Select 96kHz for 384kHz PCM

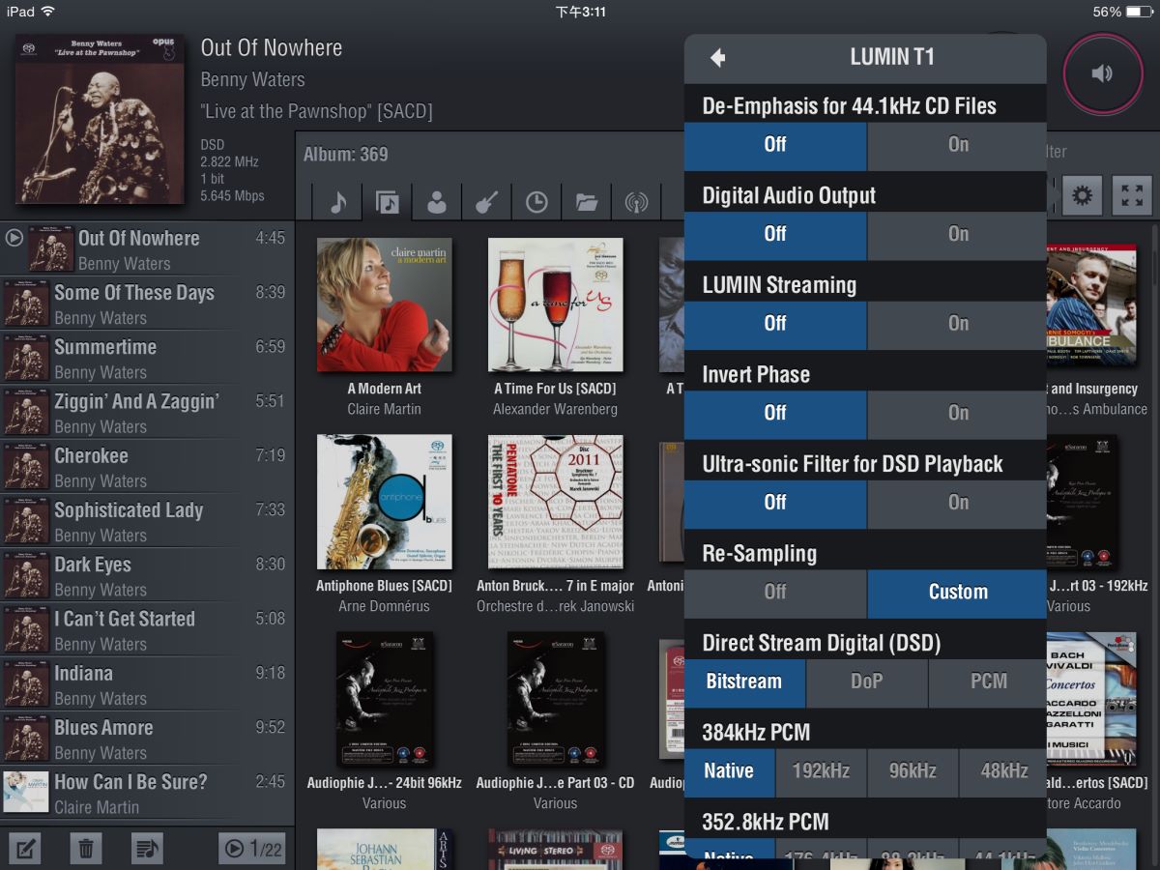[x=913, y=771]
